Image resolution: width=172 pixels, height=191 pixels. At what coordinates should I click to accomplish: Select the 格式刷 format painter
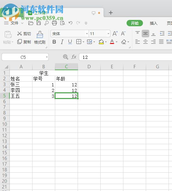point(40,38)
